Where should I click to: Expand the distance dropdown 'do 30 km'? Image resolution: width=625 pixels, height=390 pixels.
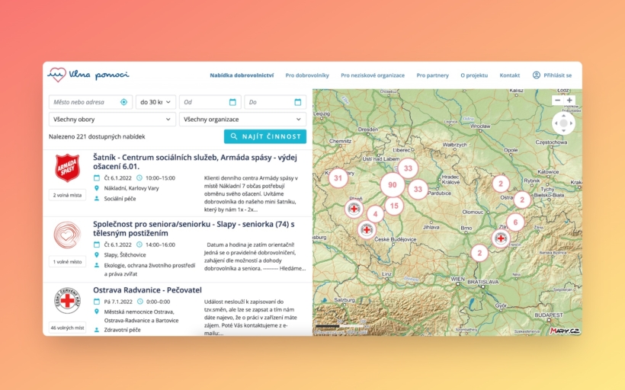tap(155, 102)
